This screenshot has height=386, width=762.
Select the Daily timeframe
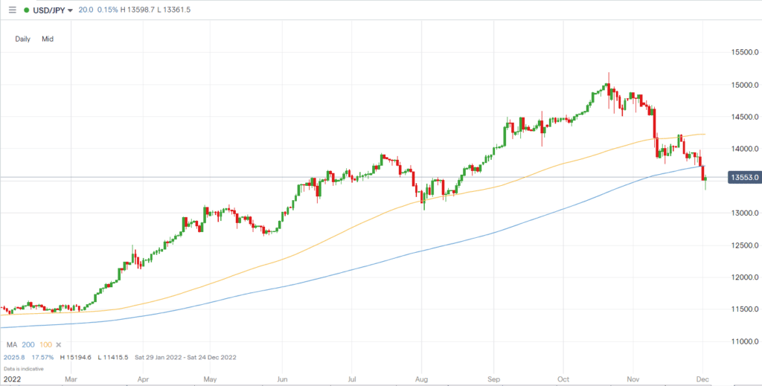(23, 39)
